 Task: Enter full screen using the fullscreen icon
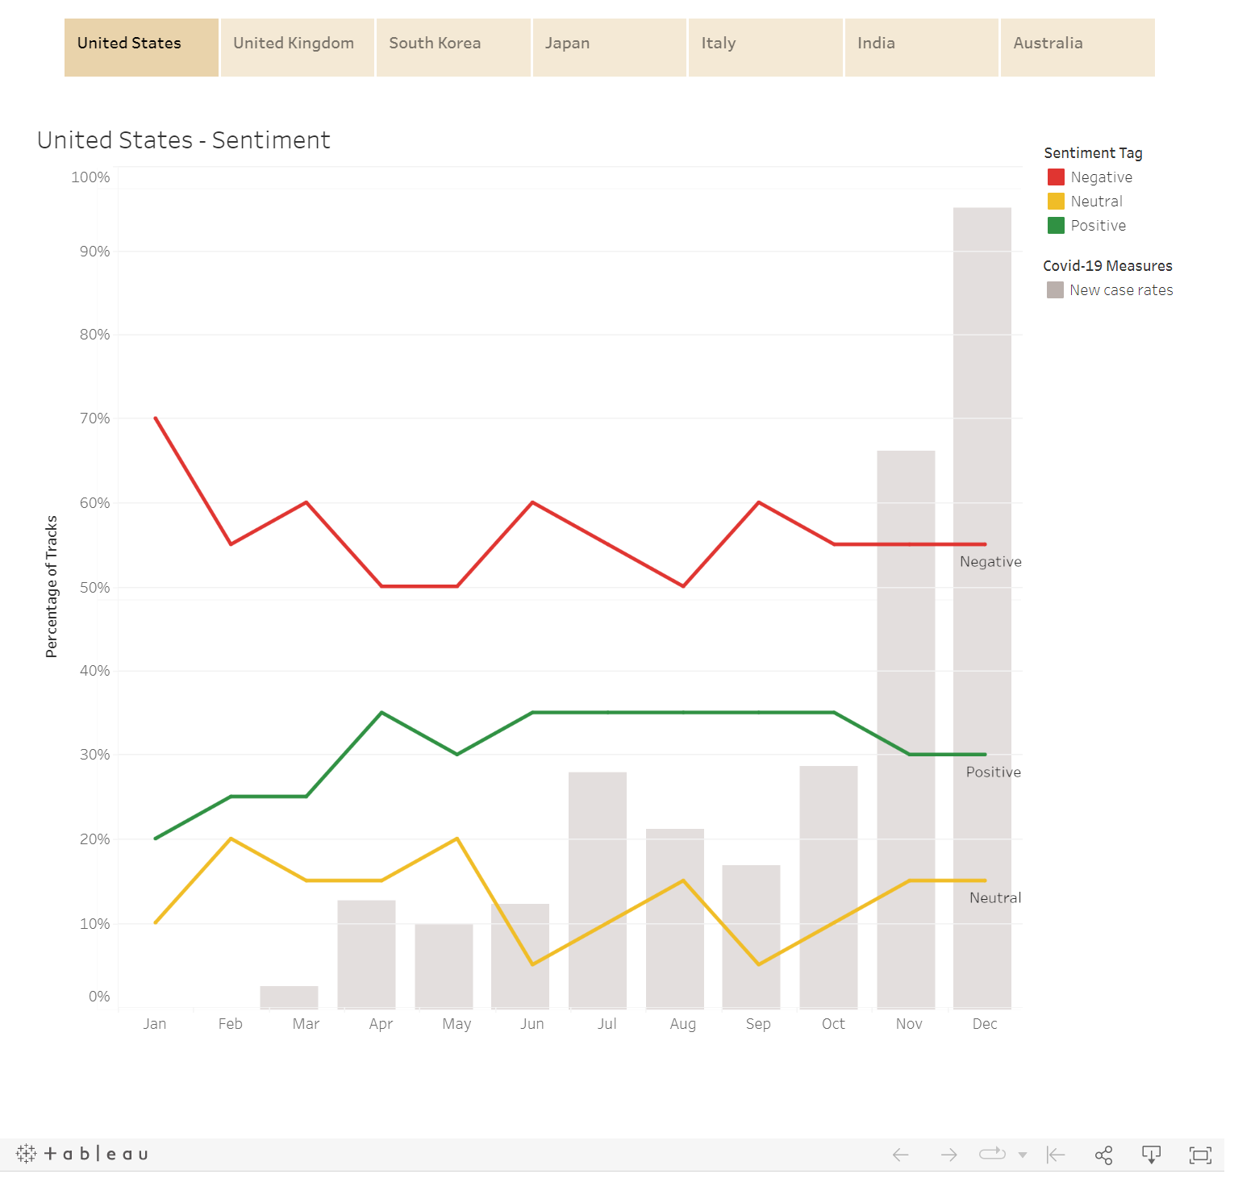[1199, 1155]
